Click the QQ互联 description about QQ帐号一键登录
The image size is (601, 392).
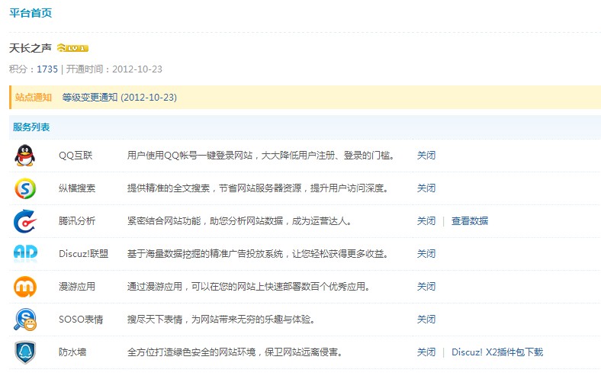point(261,155)
